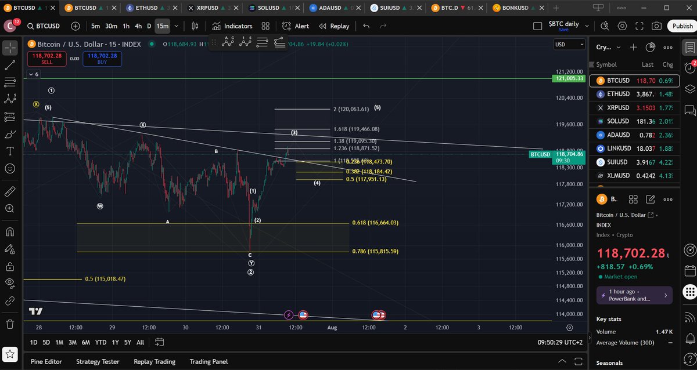Screen dimensions: 697x370
Task: Take a chart snapshot with camera icon
Action: click(656, 26)
